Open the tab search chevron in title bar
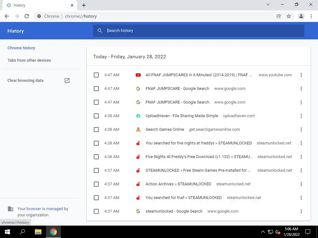 click(268, 4)
